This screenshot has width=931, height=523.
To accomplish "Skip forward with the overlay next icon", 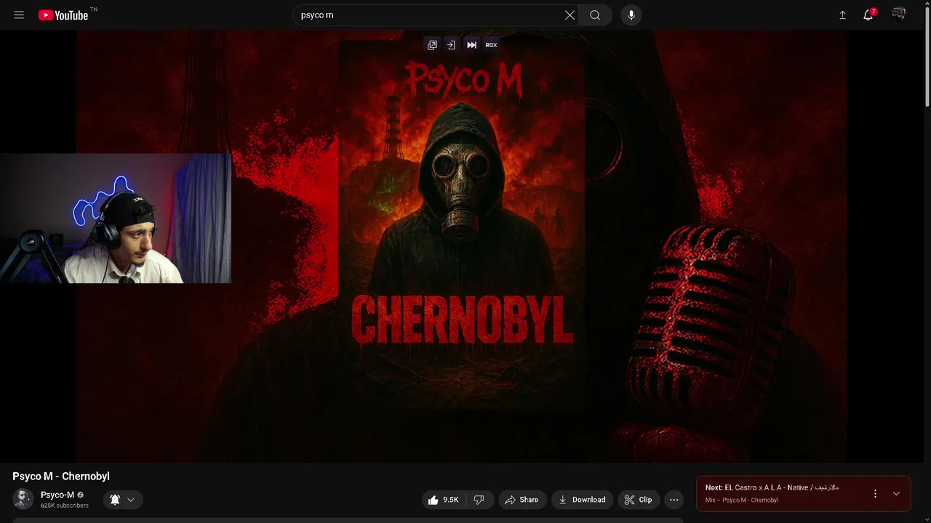I will coord(471,45).
